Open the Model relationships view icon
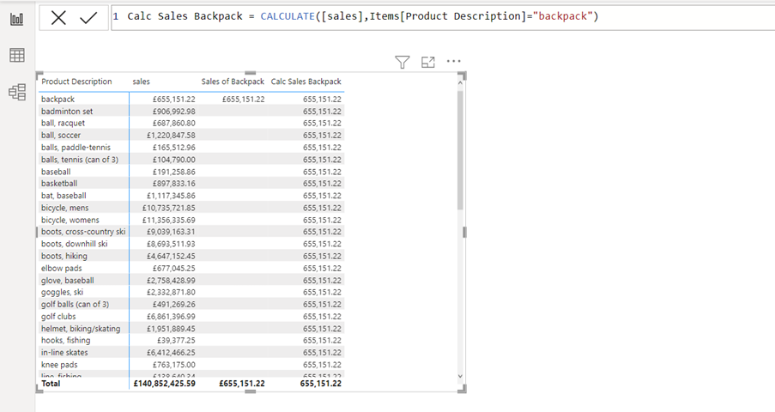 click(x=17, y=92)
